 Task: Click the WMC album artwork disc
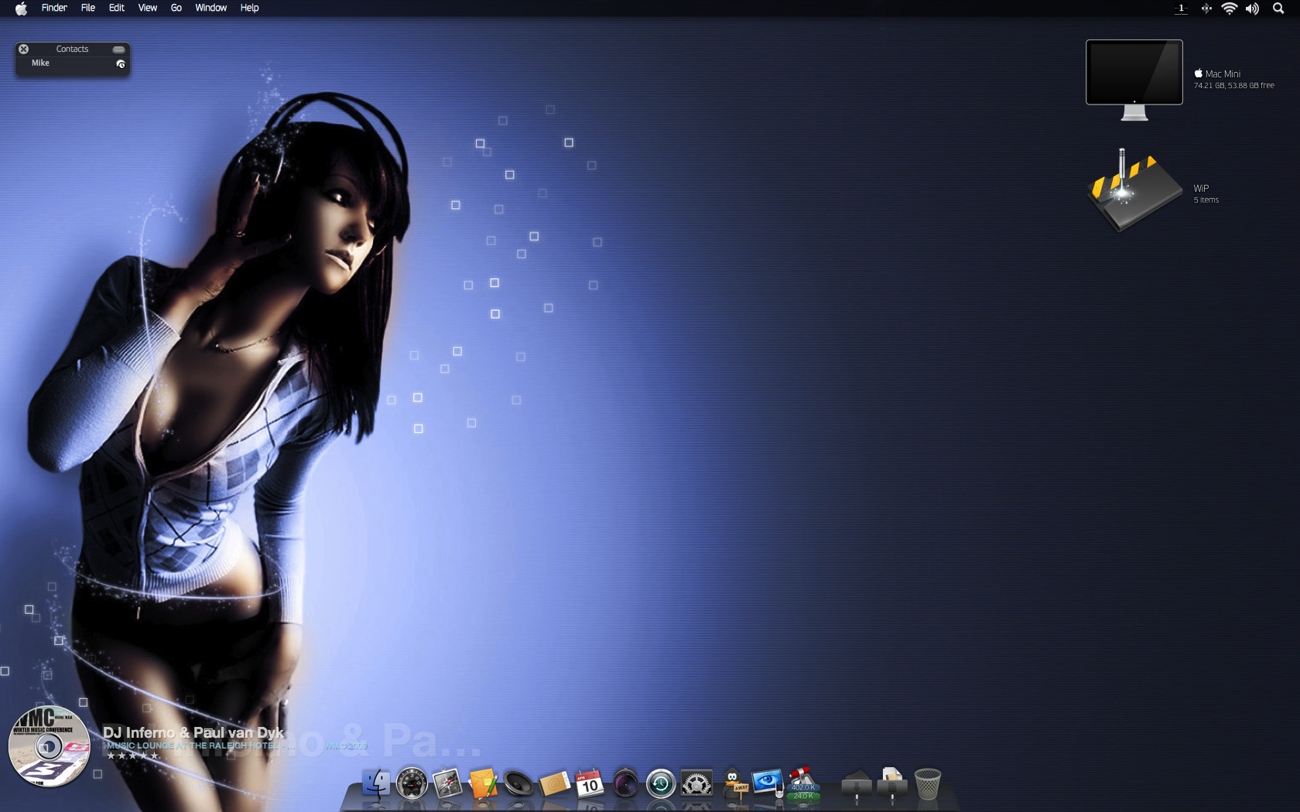(49, 746)
